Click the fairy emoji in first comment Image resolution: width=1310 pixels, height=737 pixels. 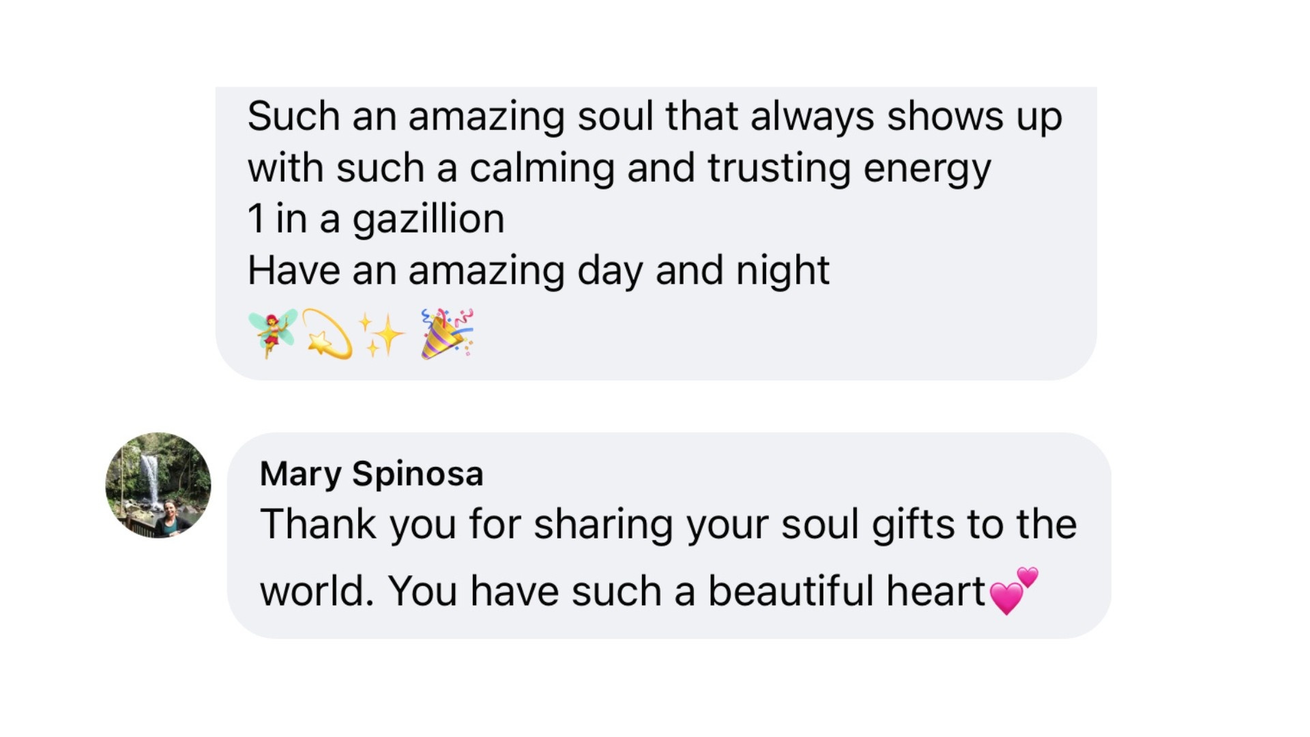tap(273, 333)
